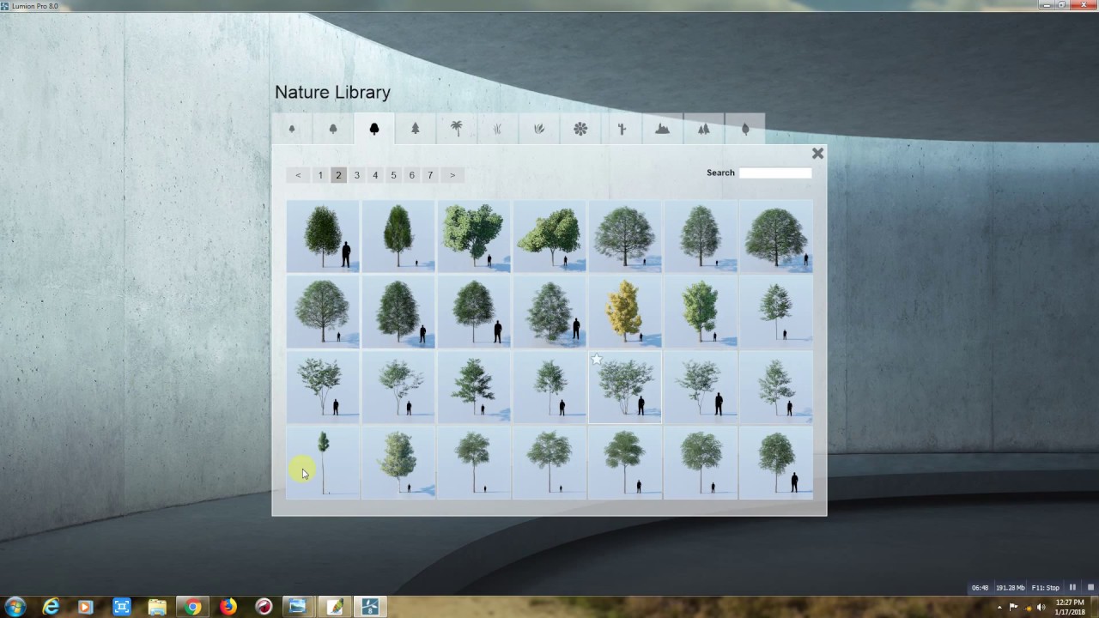1099x618 pixels.
Task: Switch to Google Chrome on taskbar
Action: pyautogui.click(x=193, y=607)
